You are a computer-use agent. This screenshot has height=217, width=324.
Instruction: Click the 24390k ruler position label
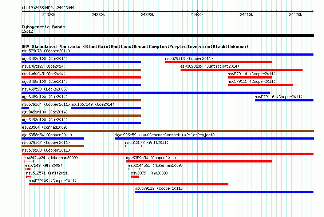point(147,15)
